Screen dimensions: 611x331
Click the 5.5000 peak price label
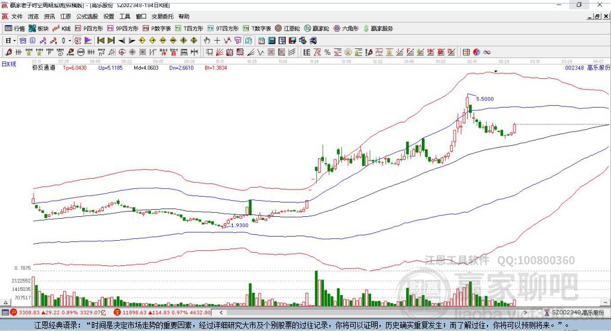pyautogui.click(x=485, y=99)
